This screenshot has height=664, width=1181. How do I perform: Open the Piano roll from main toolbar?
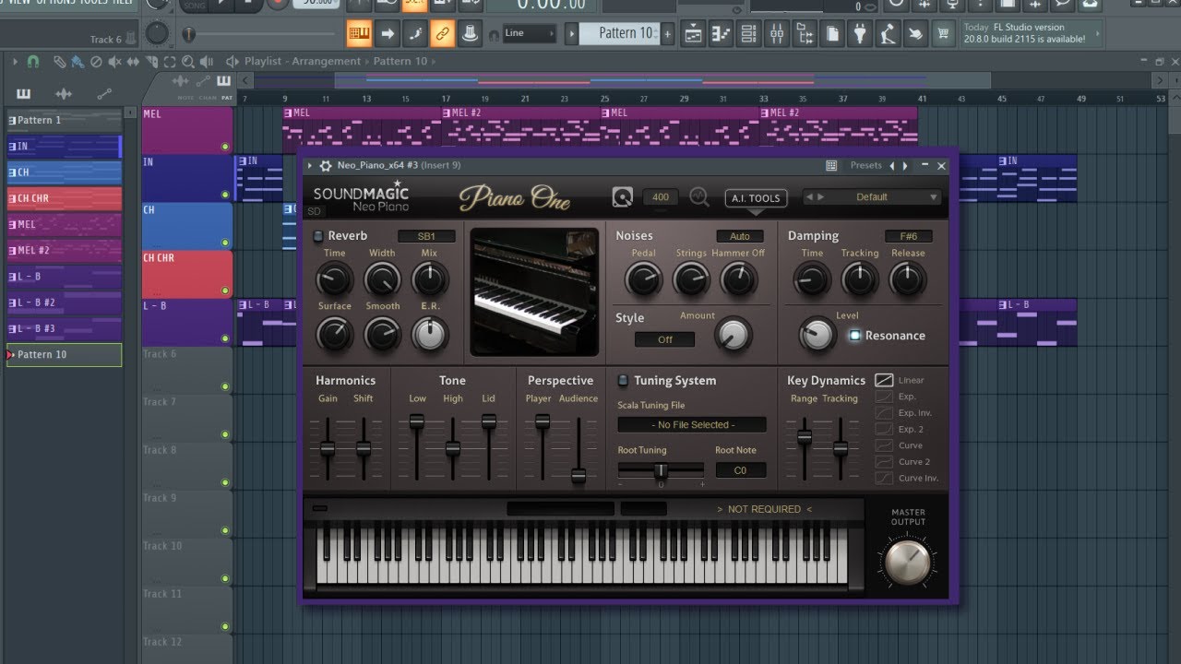tap(721, 34)
